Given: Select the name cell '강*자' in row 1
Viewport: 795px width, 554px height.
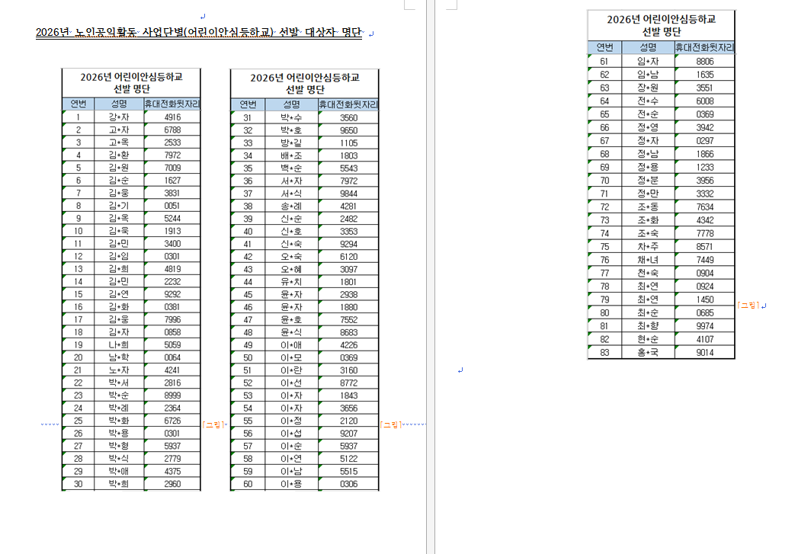Looking at the screenshot, I should point(118,117).
